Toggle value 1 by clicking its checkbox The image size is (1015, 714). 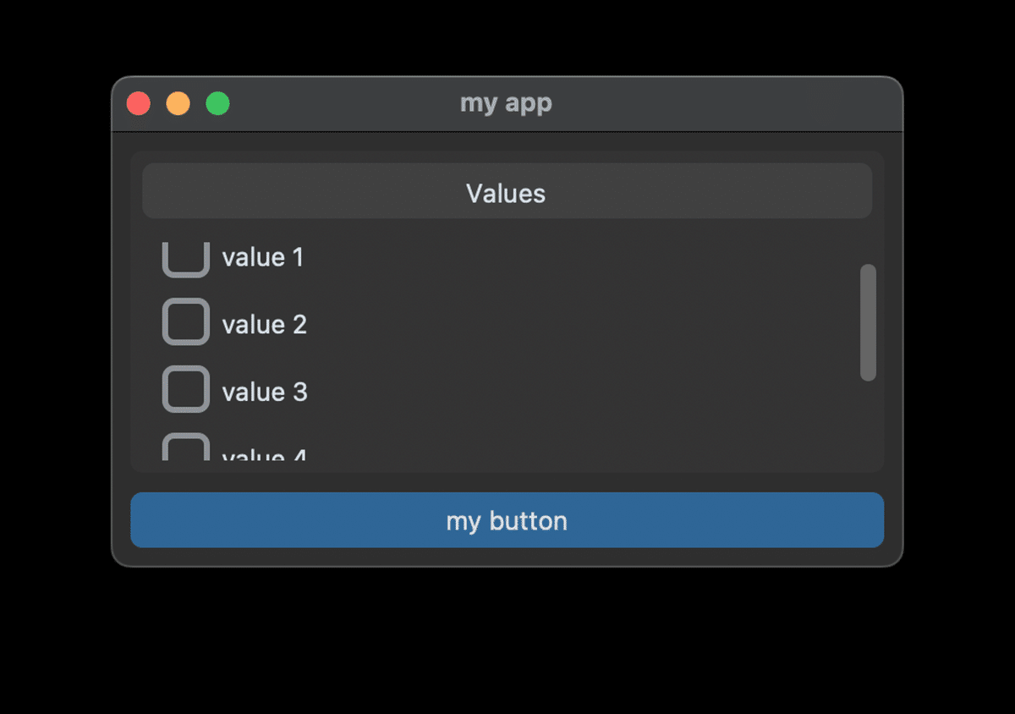pos(184,258)
